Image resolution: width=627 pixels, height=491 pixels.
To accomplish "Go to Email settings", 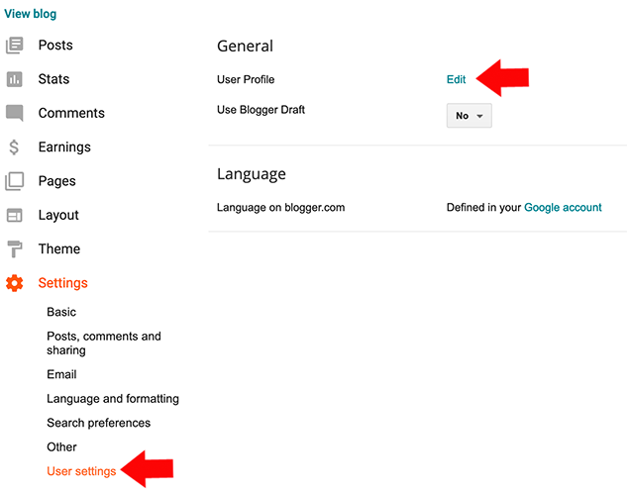I will (61, 374).
